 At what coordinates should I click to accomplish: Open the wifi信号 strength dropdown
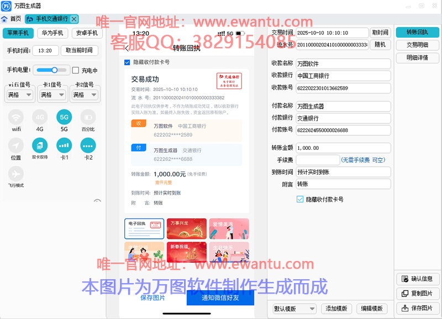pos(19,95)
